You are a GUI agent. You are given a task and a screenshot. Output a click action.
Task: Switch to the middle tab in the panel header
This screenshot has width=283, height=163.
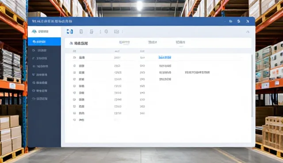coord(152,42)
